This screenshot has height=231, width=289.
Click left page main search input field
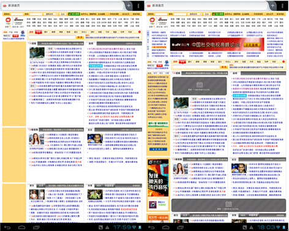(52, 37)
